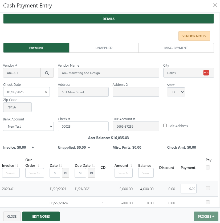Expand the Process button dropdown arrow
This screenshot has height=223, width=220.
[x=213, y=216]
